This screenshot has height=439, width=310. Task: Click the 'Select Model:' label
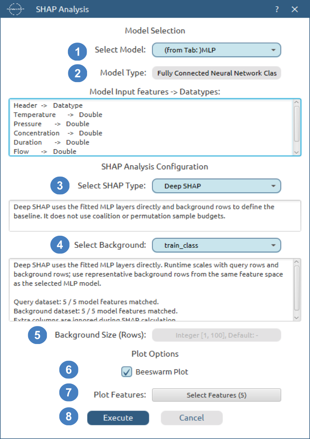tap(121, 50)
